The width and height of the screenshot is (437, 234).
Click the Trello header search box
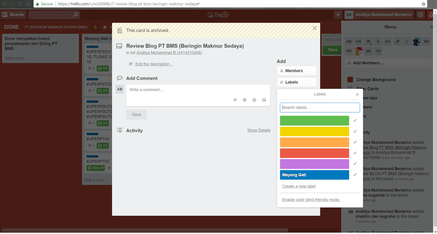click(54, 15)
